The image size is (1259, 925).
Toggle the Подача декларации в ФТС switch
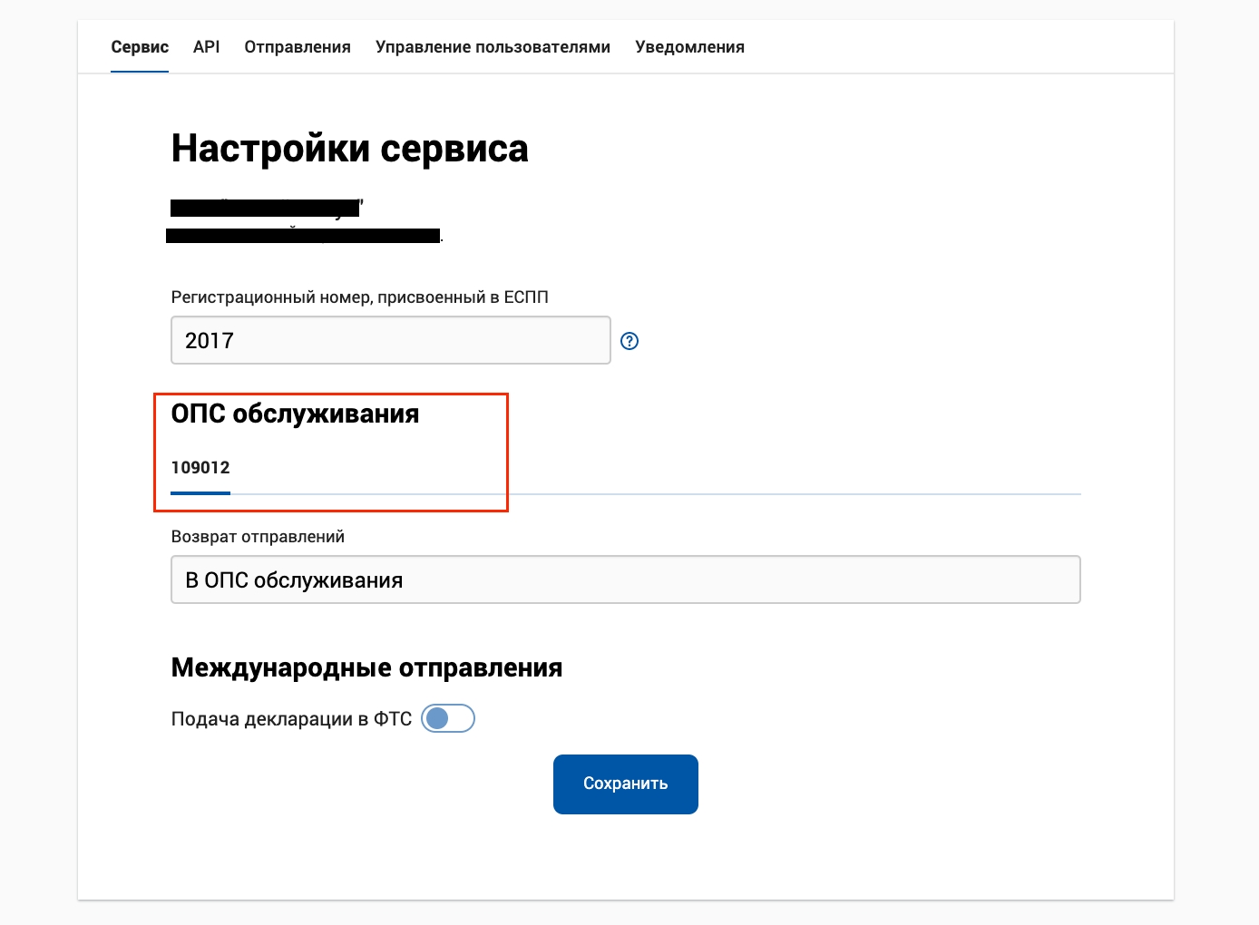tap(448, 718)
